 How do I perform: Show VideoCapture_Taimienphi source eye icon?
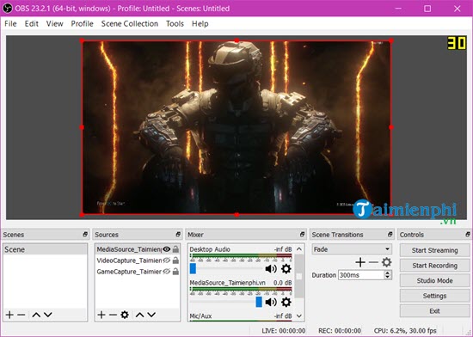pos(167,260)
